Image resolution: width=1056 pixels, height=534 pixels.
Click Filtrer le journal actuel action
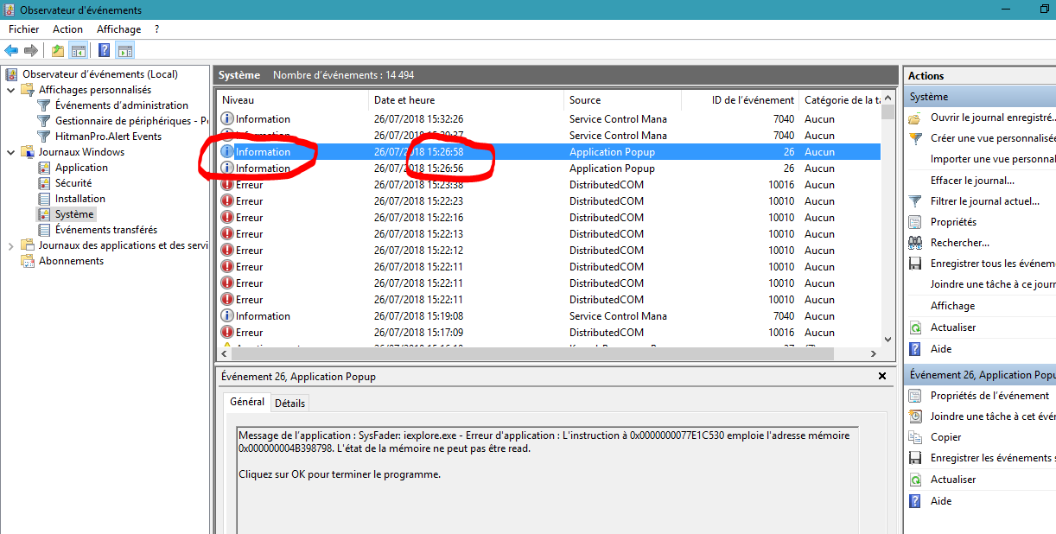coord(985,201)
